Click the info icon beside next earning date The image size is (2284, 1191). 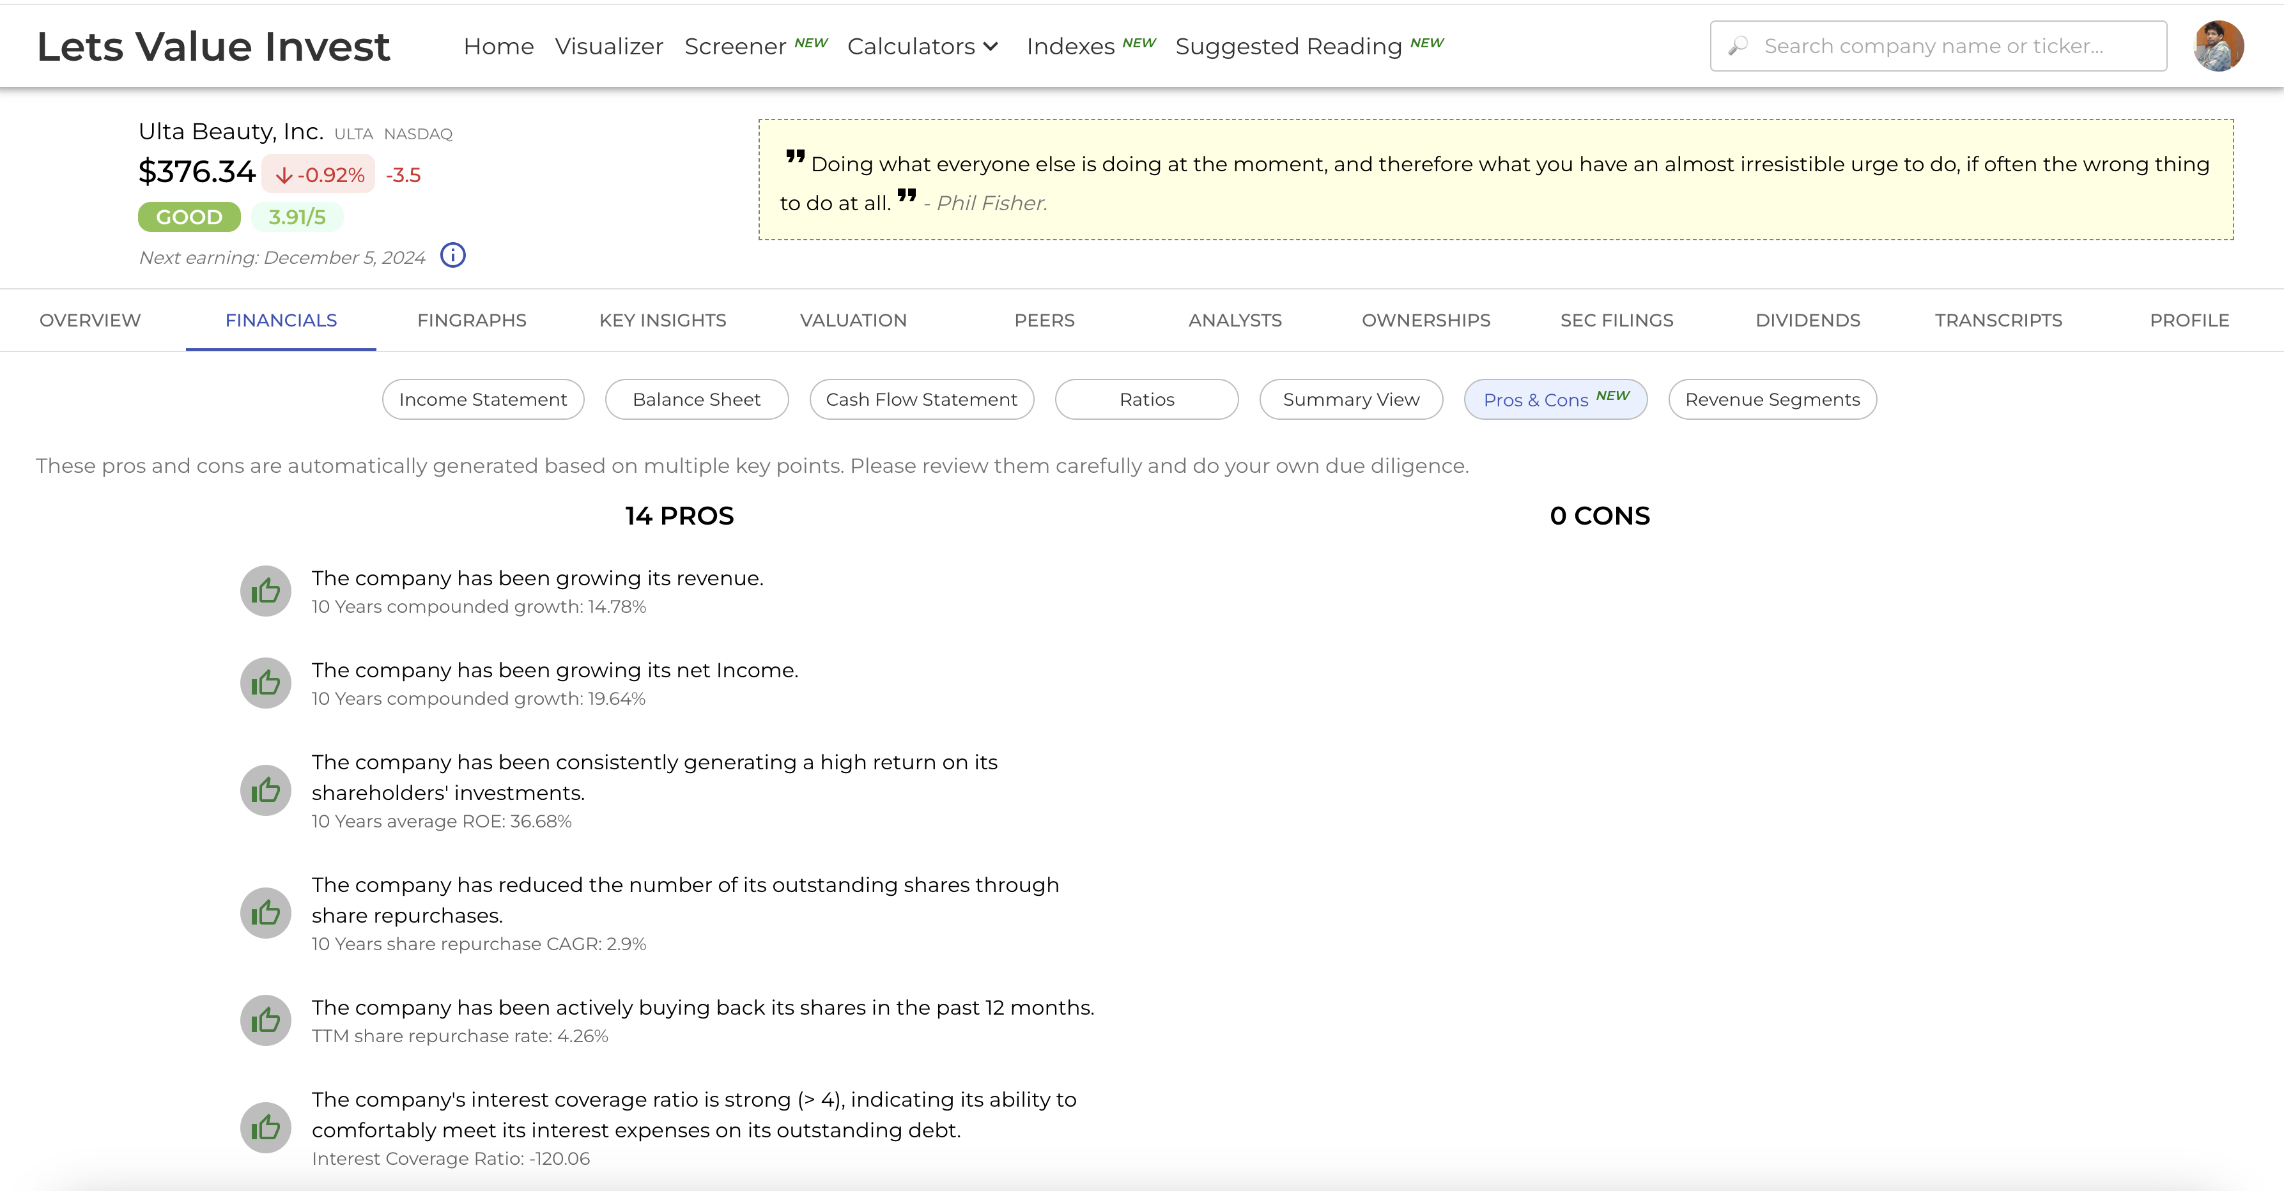point(453,256)
